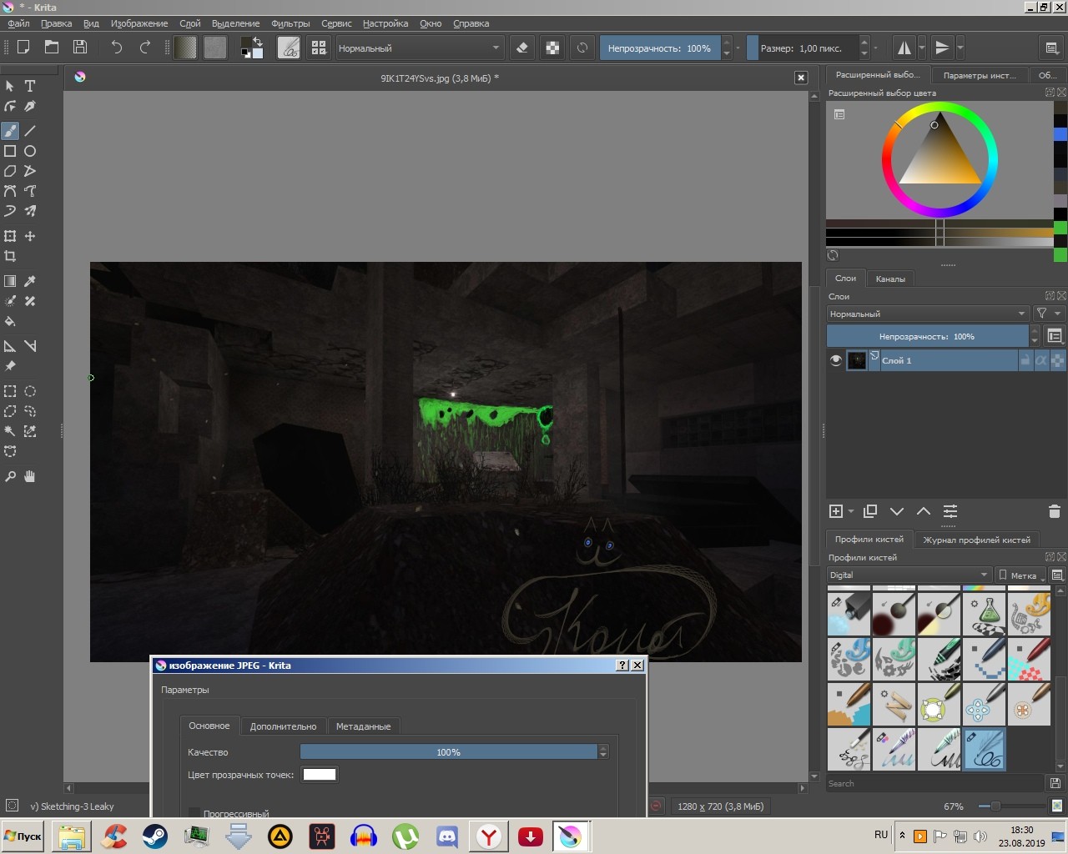This screenshot has width=1068, height=854.
Task: Select the Freehand Brush tool
Action: (x=10, y=131)
